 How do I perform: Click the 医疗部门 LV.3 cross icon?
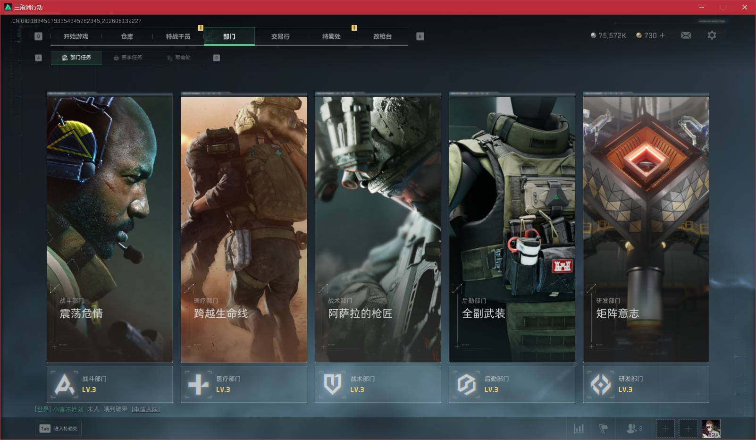pyautogui.click(x=198, y=384)
